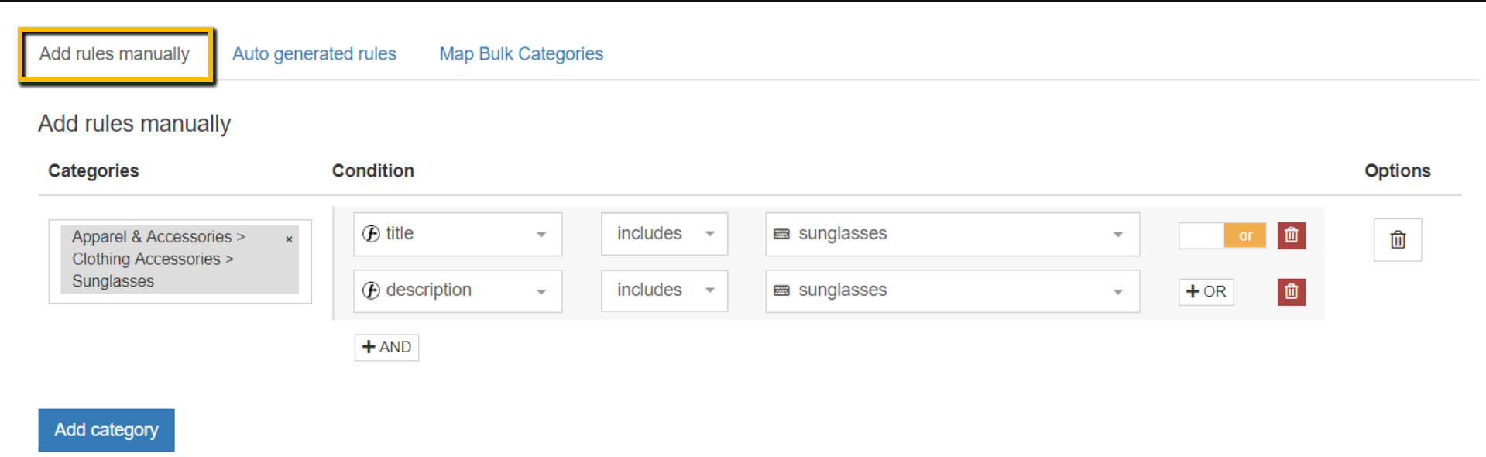The width and height of the screenshot is (1486, 457).
Task: Toggle the or/and switch on the first condition
Action: [x=1222, y=235]
